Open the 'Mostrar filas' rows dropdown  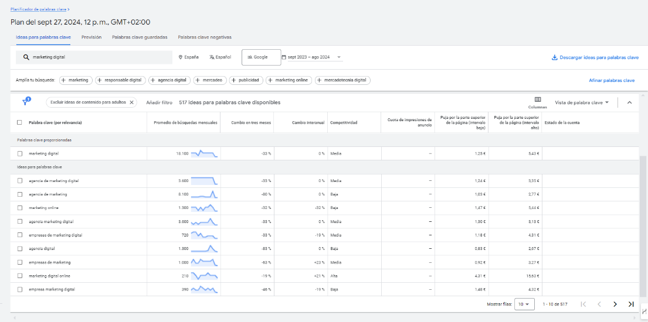(x=524, y=304)
